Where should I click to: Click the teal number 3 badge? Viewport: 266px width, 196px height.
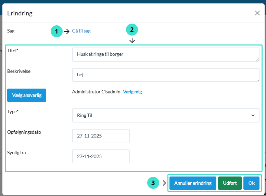(x=153, y=183)
